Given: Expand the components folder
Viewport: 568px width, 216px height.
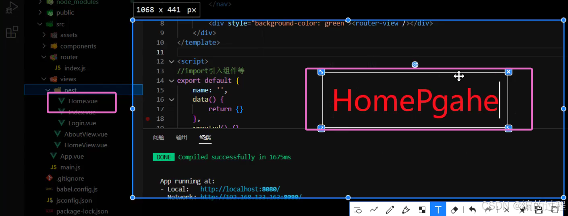Looking at the screenshot, I should pyautogui.click(x=44, y=46).
